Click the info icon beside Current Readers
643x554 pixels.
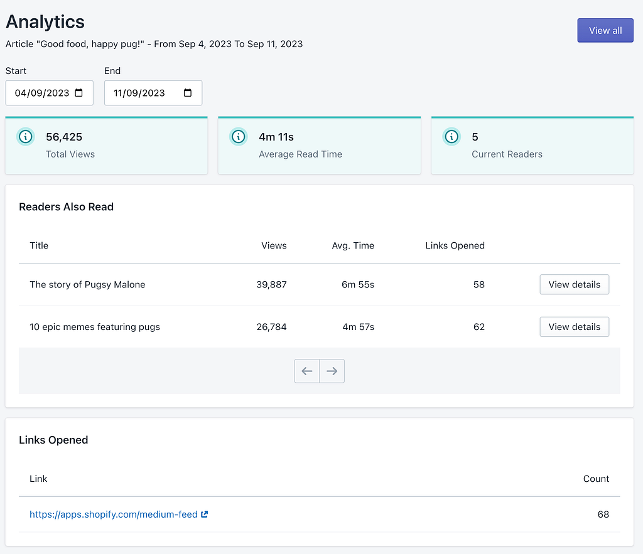tap(451, 137)
